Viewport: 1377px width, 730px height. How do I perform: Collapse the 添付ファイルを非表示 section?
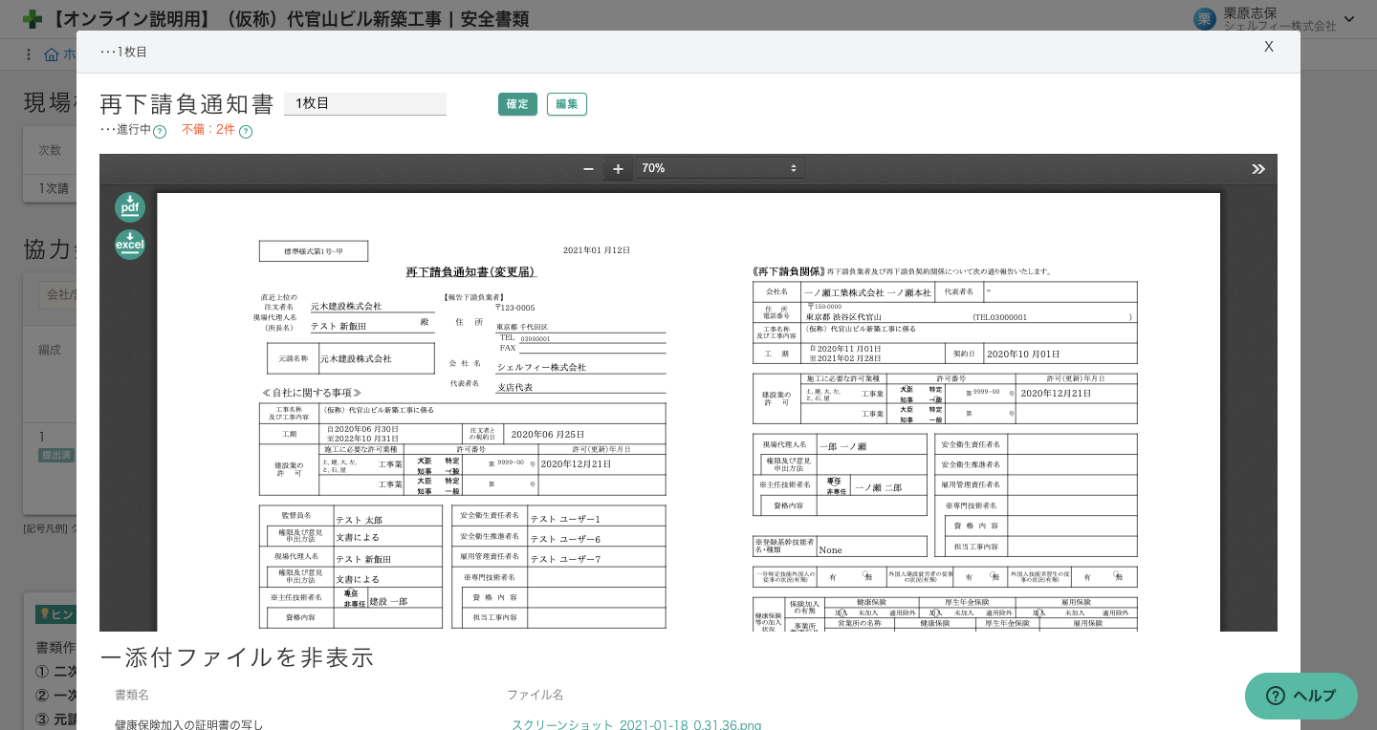click(x=236, y=657)
